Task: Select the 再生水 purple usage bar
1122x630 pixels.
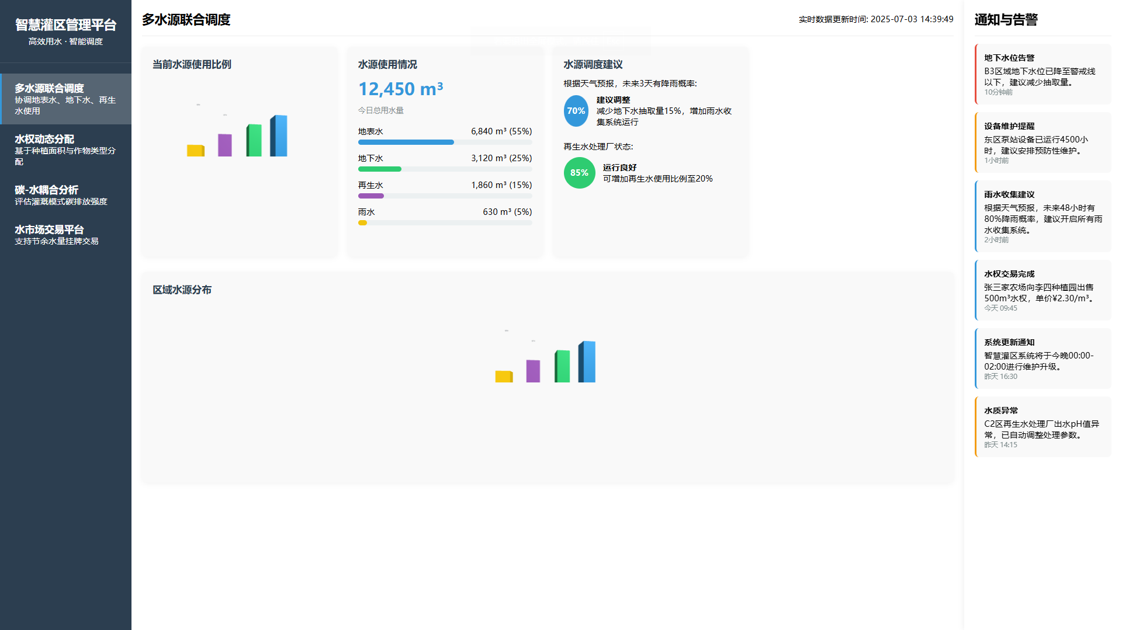Action: coord(371,196)
